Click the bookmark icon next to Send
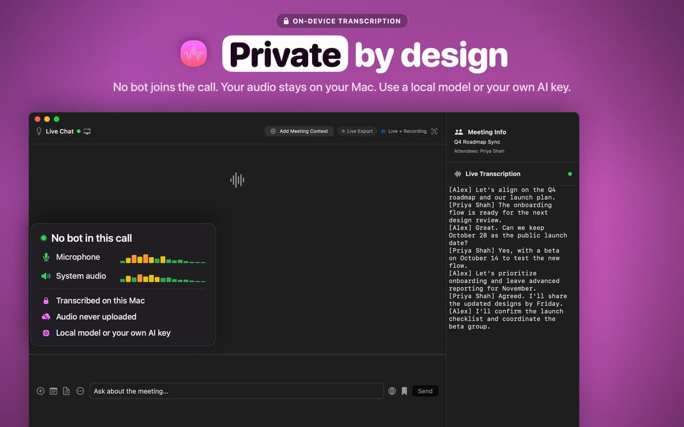The height and width of the screenshot is (427, 684). click(405, 391)
